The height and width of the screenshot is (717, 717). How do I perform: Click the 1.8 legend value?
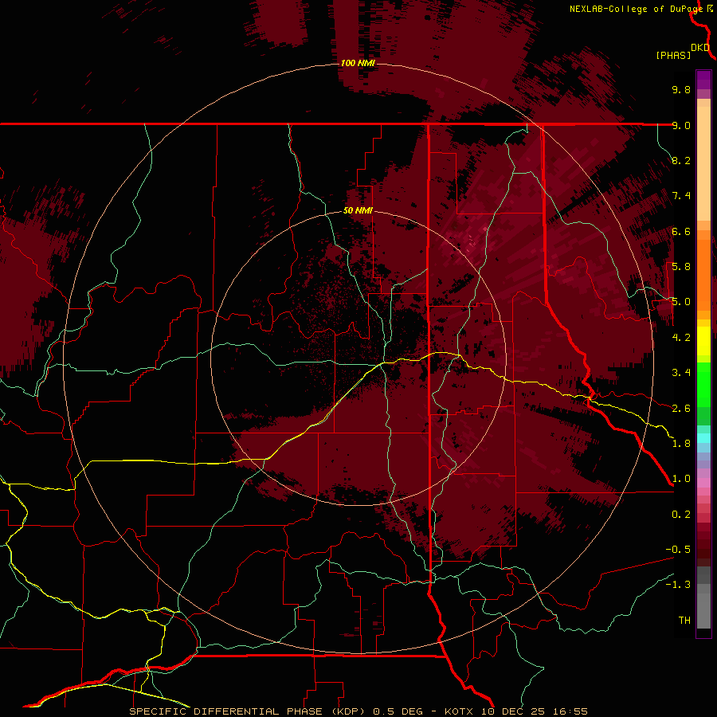pyautogui.click(x=681, y=444)
